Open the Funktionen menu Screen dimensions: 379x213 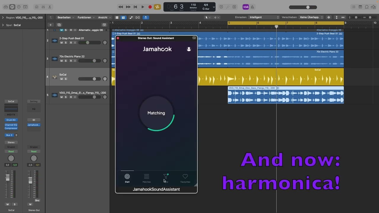pyautogui.click(x=86, y=17)
